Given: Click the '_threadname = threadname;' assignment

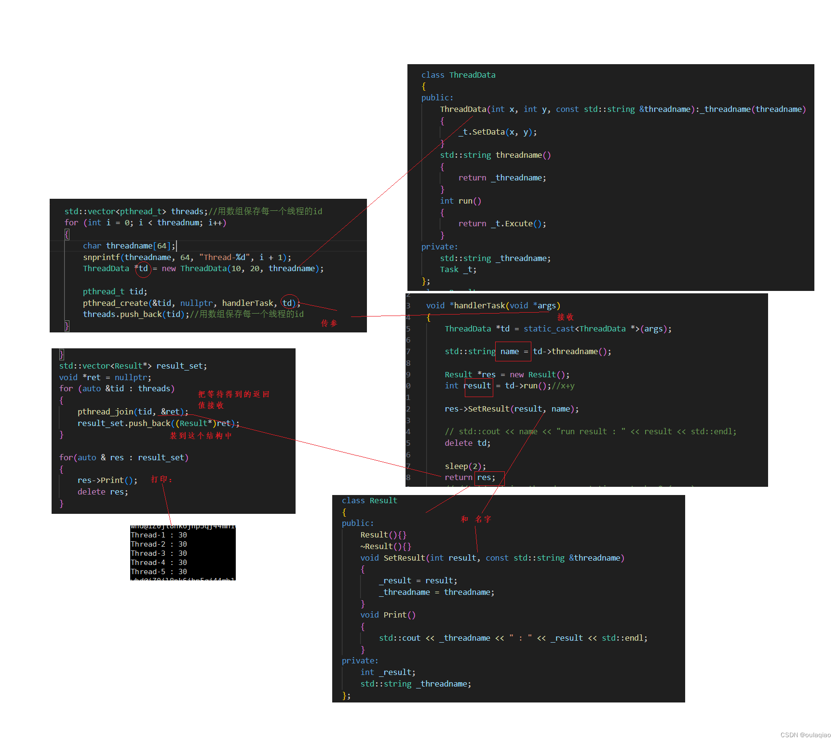Looking at the screenshot, I should pos(437,592).
